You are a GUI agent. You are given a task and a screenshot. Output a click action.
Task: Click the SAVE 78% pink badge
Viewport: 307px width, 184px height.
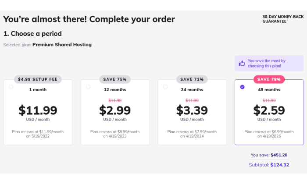pos(269,79)
